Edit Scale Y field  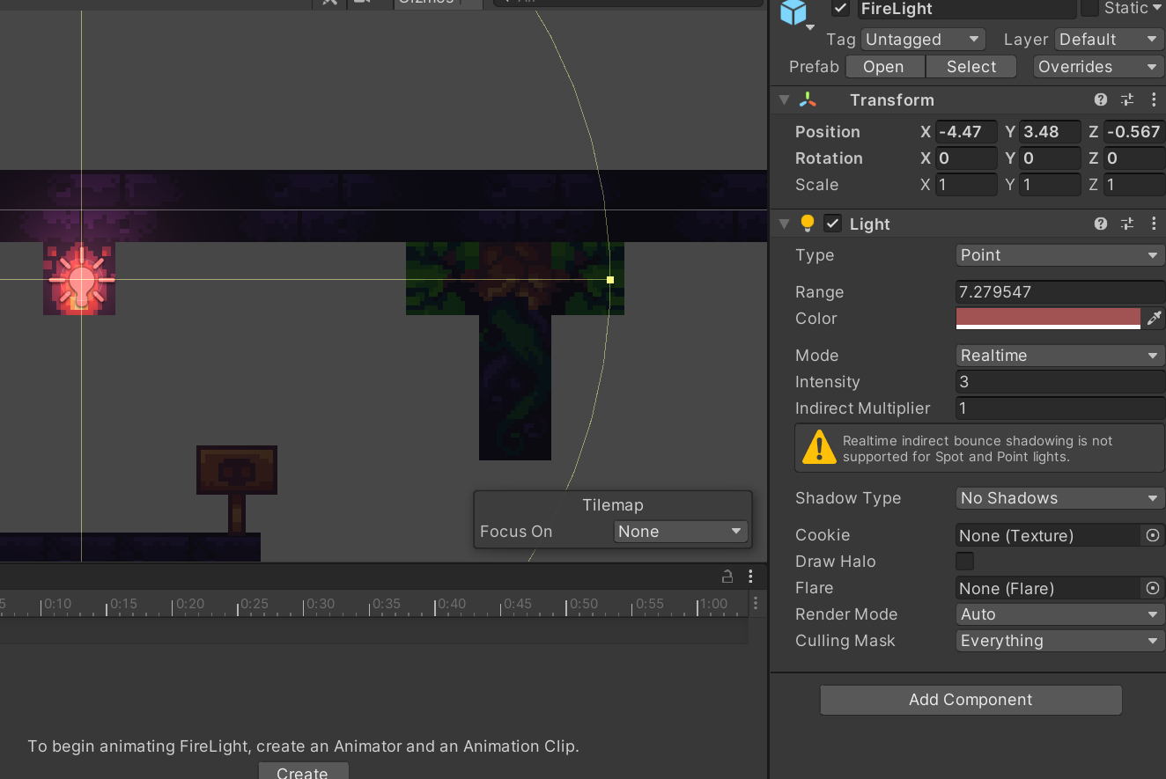tap(1050, 185)
